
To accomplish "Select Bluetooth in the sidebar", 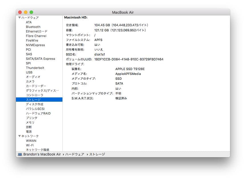I will [33, 27].
